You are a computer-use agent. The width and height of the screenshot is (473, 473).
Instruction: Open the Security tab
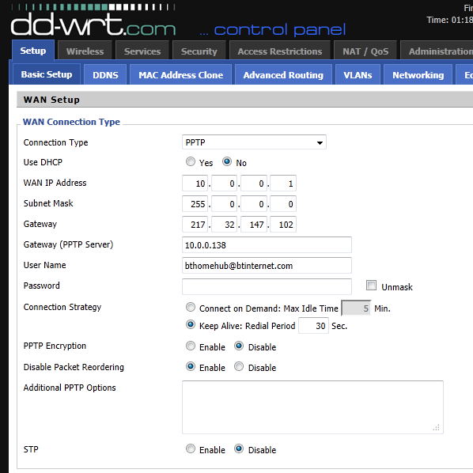tap(199, 51)
